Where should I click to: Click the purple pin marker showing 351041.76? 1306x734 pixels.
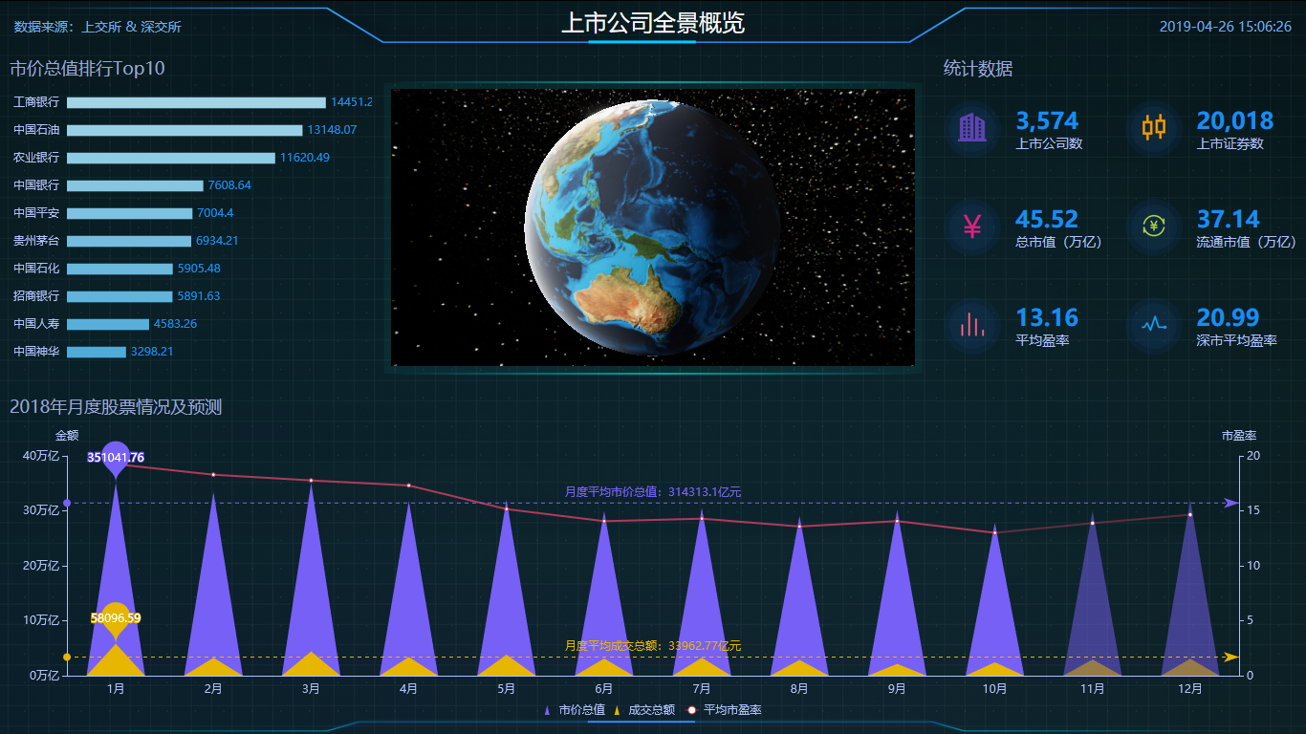pyautogui.click(x=116, y=457)
